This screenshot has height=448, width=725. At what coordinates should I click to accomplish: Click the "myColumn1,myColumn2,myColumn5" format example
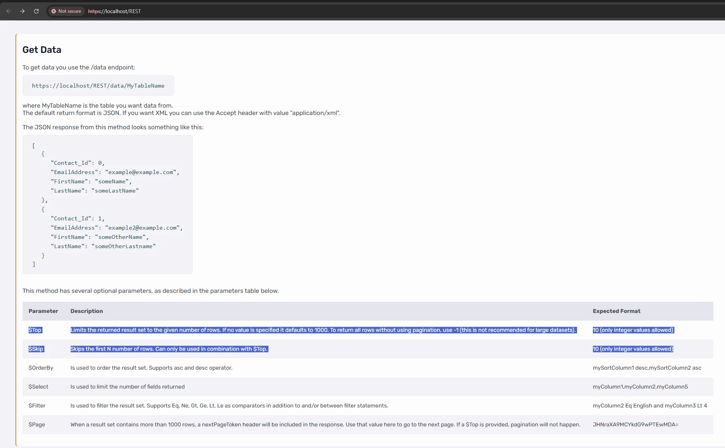640,387
